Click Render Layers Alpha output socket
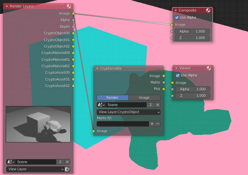This screenshot has width=248, height=175. [73, 20]
